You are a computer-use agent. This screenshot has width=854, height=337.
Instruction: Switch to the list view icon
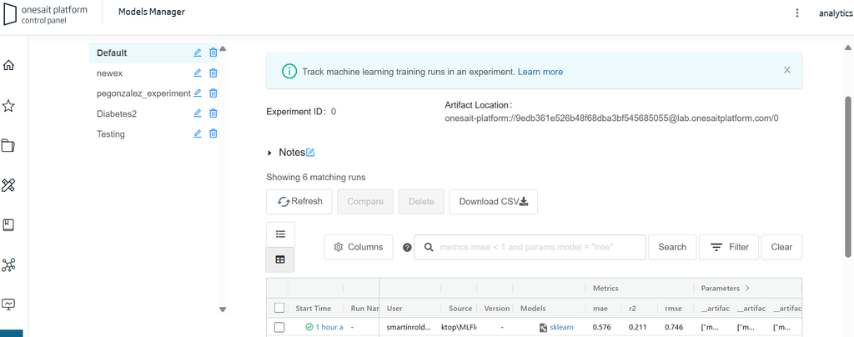(280, 234)
